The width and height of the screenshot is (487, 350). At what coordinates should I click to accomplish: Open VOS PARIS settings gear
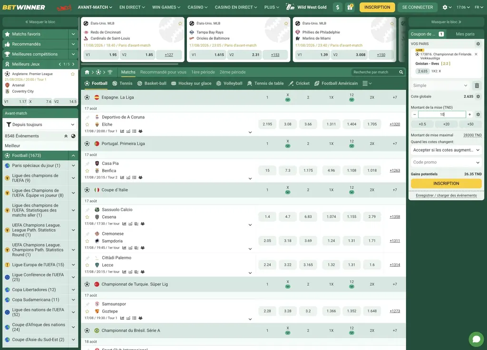[478, 44]
